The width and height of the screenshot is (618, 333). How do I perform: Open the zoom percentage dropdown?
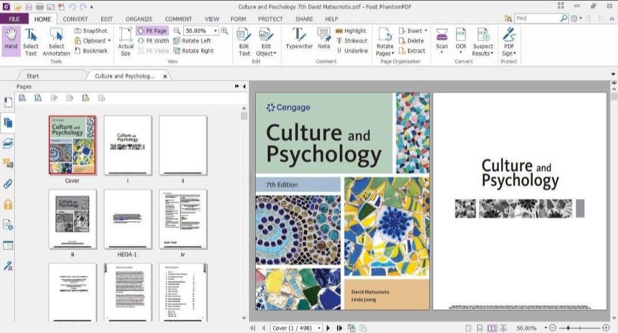point(216,30)
